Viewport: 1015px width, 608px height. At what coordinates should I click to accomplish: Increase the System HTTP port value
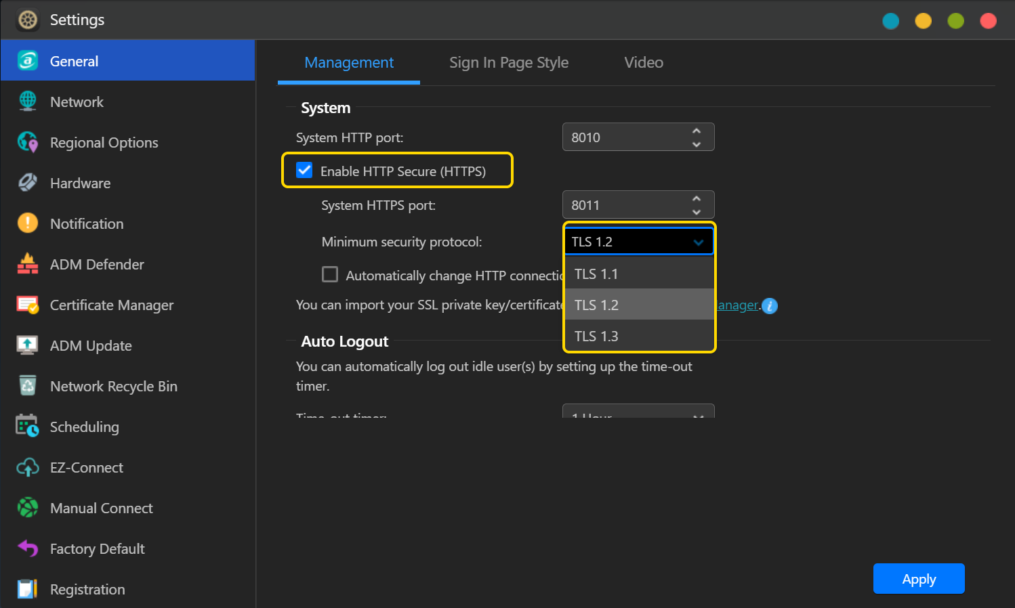[x=697, y=131]
